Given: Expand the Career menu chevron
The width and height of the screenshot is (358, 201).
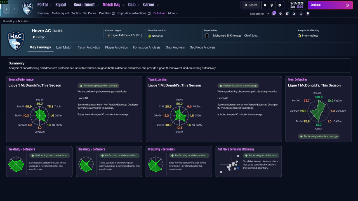Looking at the screenshot, I should [157, 5].
